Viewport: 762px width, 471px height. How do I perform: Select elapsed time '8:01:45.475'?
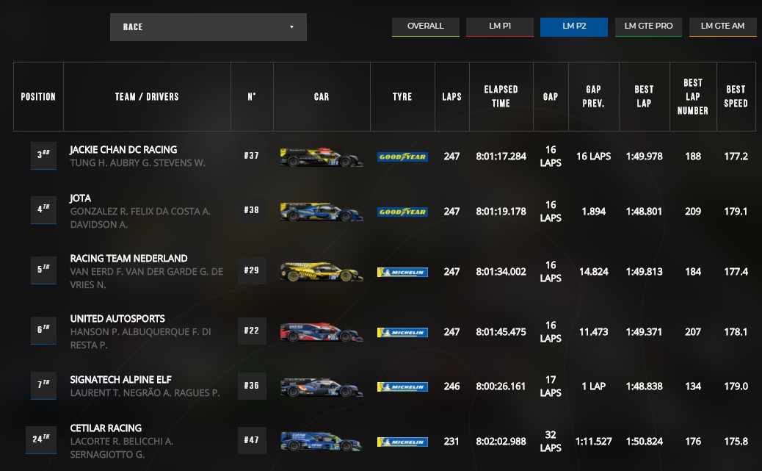[x=501, y=332]
